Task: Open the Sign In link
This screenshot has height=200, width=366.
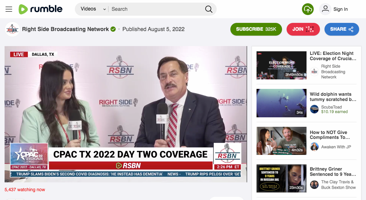Action: [x=341, y=9]
